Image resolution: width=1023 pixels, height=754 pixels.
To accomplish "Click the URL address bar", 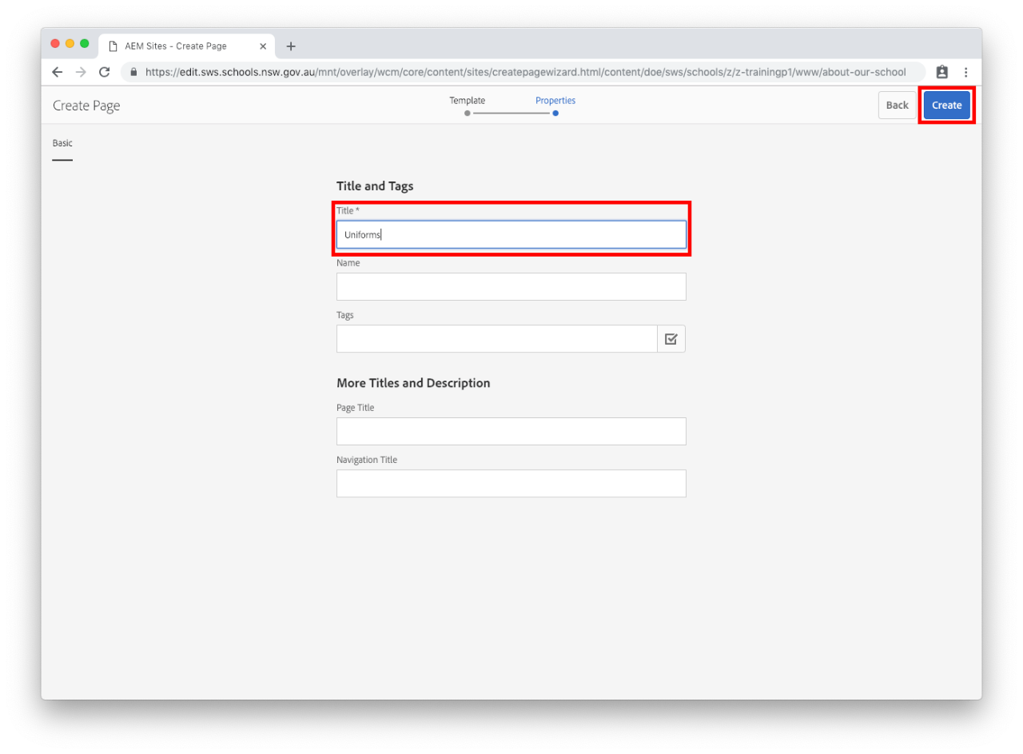I will (524, 72).
